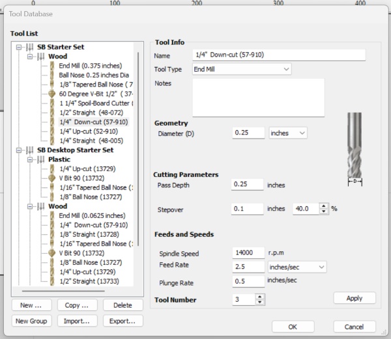
Task: Click the Apply button
Action: pyautogui.click(x=355, y=297)
